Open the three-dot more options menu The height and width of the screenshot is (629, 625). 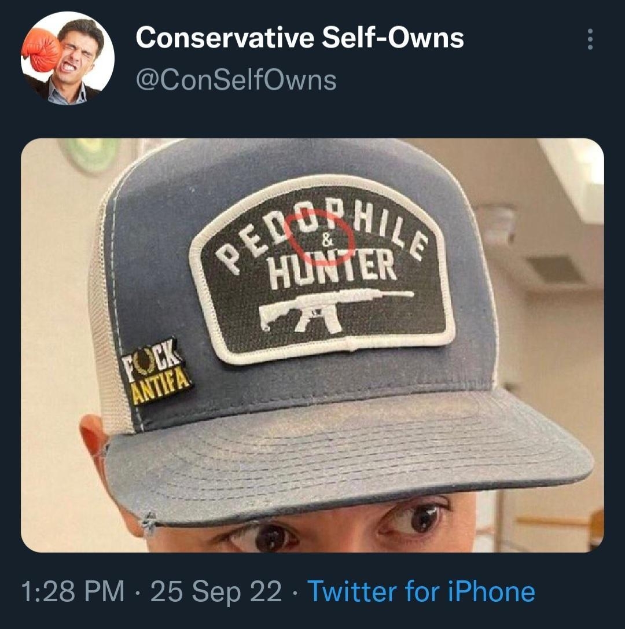coord(590,39)
